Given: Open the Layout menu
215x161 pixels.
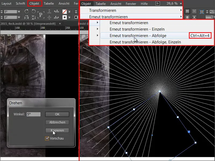Looking at the screenshot, I should pyautogui.click(x=6, y=3).
